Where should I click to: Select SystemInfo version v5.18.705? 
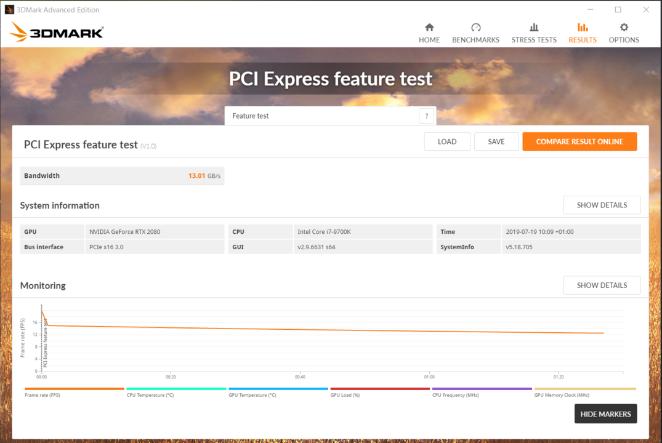[519, 247]
